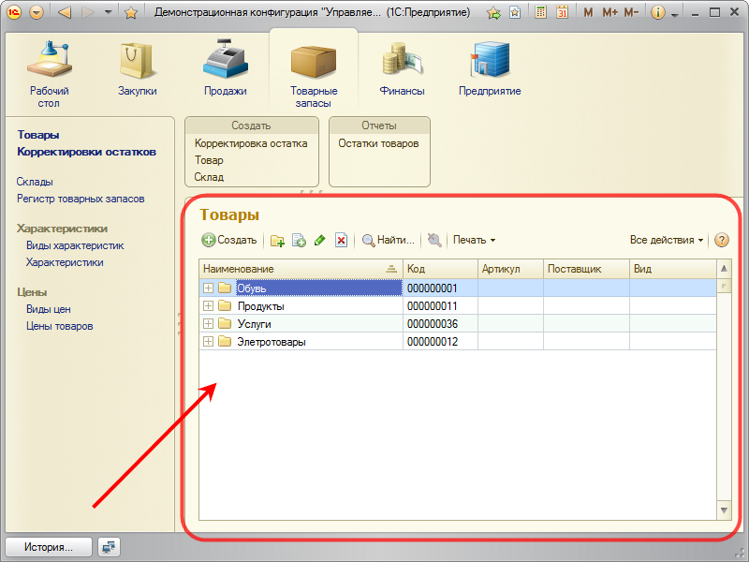Click the cancel search icon
Image resolution: width=749 pixels, height=562 pixels.
[x=434, y=241]
